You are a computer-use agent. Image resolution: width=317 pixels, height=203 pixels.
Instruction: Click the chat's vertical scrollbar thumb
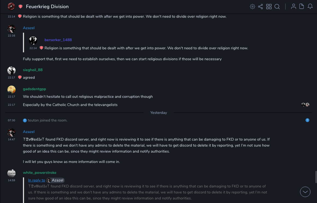click(x=316, y=177)
